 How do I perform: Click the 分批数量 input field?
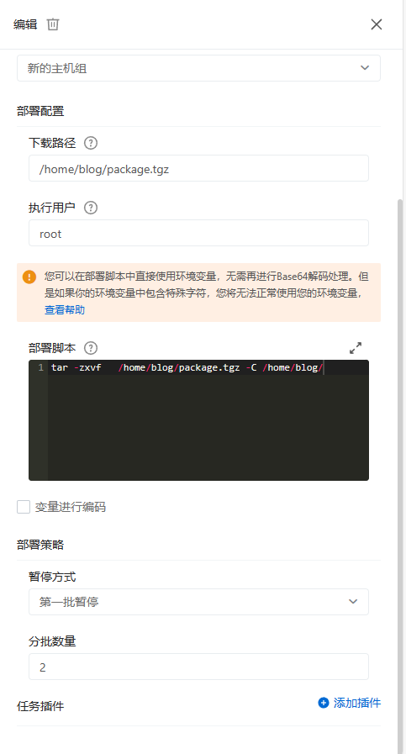coord(198,667)
